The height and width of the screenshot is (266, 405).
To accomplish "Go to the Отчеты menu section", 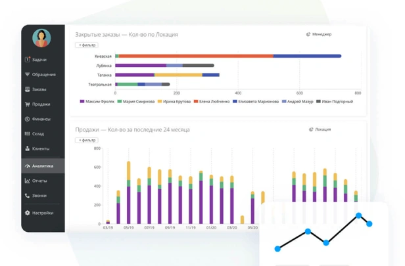I will coord(39,181).
